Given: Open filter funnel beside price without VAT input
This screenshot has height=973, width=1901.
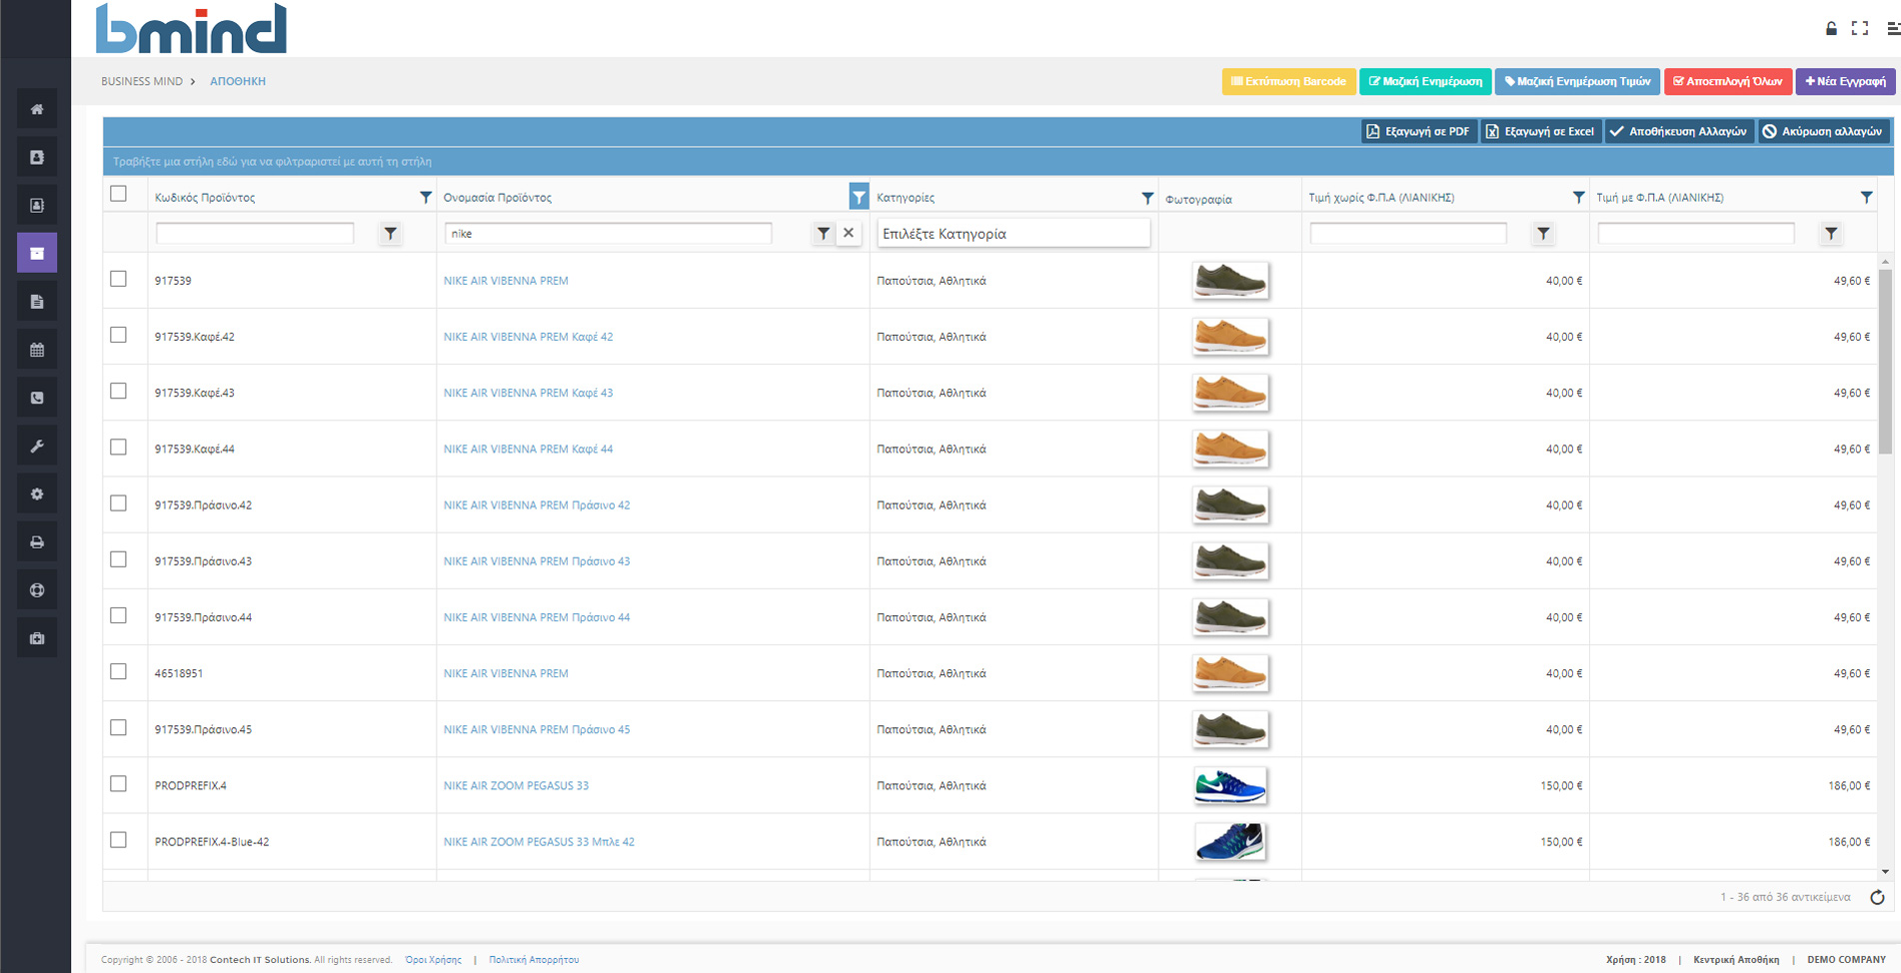Looking at the screenshot, I should [1544, 233].
